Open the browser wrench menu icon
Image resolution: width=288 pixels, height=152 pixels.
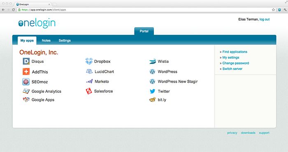coord(285,10)
